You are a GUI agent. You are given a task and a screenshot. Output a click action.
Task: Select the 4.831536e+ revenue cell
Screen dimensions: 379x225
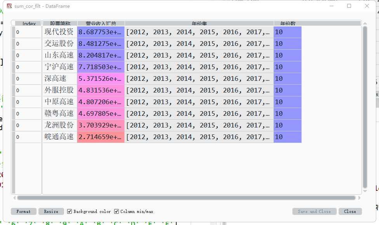point(101,90)
